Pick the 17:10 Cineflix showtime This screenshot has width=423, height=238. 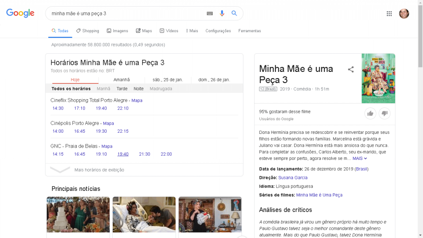[x=80, y=108]
